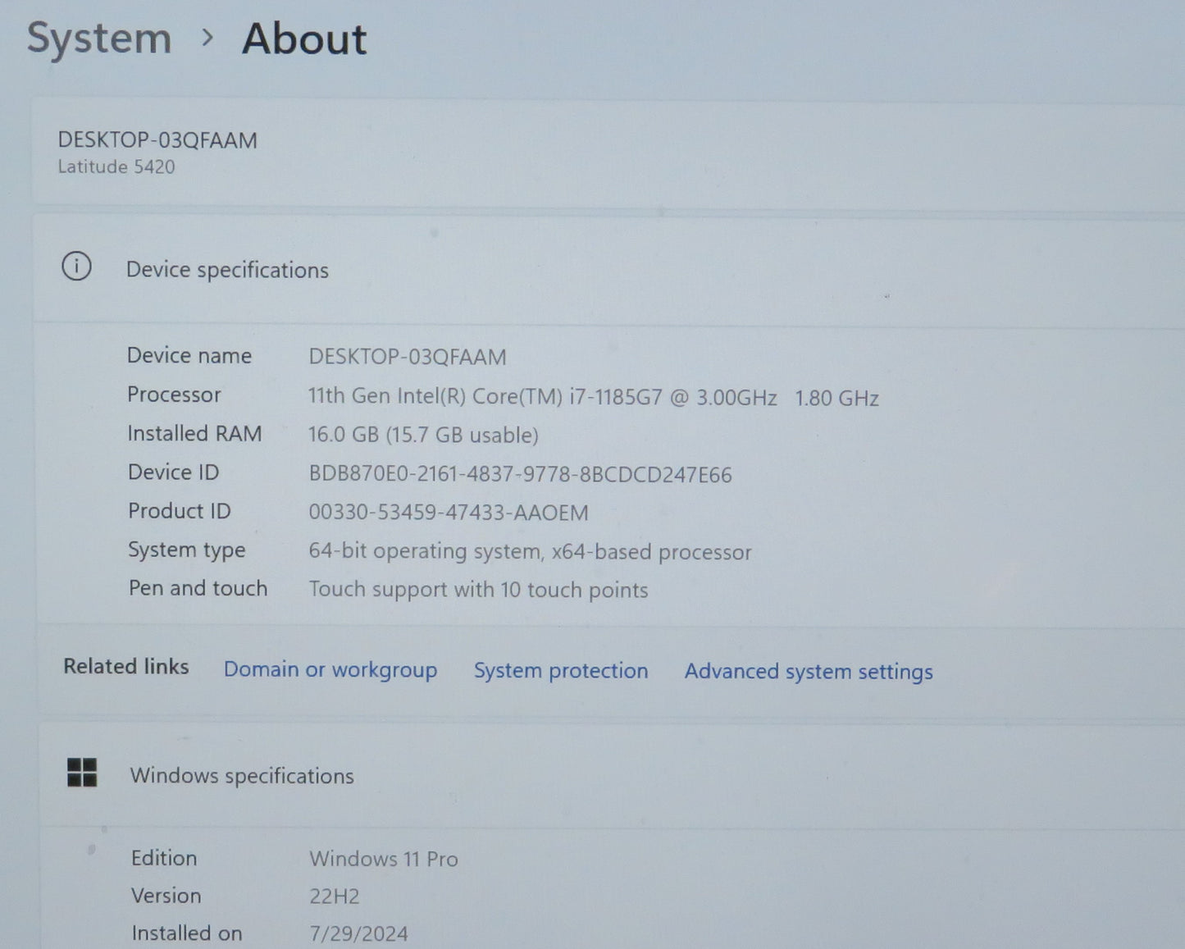Select the 22H2 version value
The image size is (1185, 949).
point(335,897)
